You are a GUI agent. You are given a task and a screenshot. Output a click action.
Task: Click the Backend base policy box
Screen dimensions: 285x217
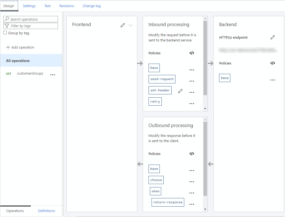225,78
